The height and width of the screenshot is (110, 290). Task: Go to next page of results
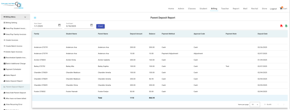284,104
